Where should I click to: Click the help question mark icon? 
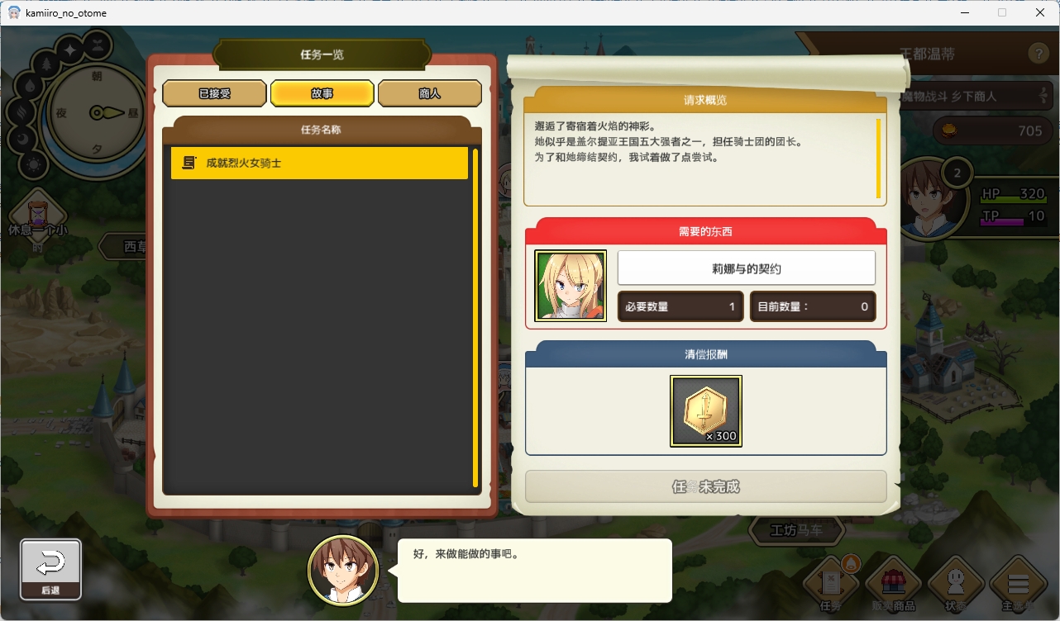pos(1039,55)
